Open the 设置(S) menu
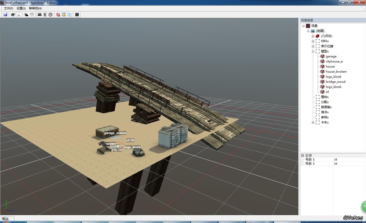This screenshot has width=366, height=223. pyautogui.click(x=21, y=8)
